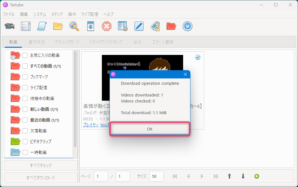Click the Add videos camera icon

(x=10, y=26)
